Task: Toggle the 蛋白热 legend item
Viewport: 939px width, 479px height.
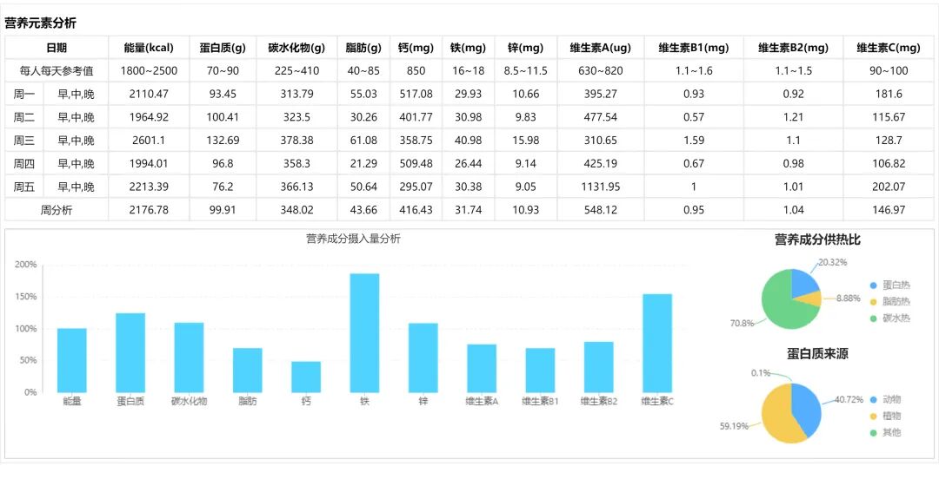Action: (890, 285)
